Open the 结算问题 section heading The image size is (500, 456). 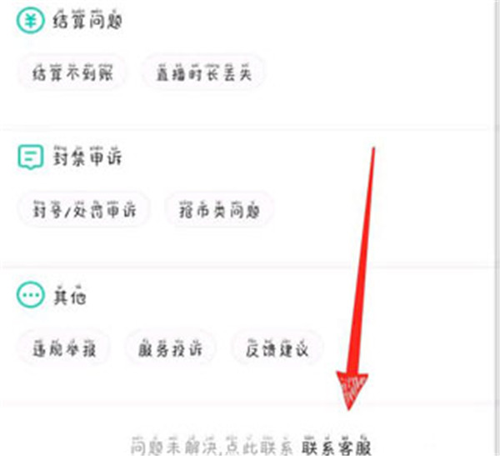[x=87, y=21]
